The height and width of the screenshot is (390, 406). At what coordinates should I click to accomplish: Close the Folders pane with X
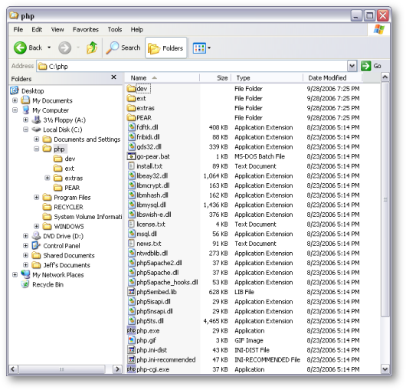[113, 77]
